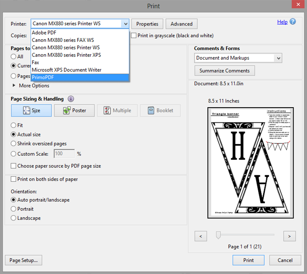307x274 pixels.
Task: Choose Canon MX880 series Printer XPS
Action: pyautogui.click(x=80, y=55)
